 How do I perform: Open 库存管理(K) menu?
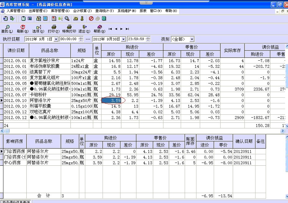tap(60, 11)
